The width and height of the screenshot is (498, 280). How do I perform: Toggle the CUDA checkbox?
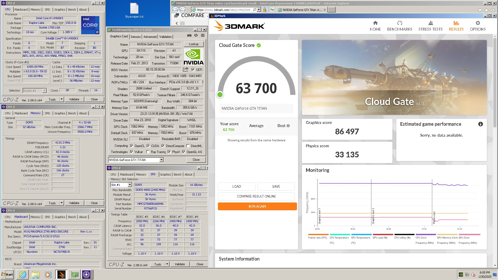tap(148, 146)
